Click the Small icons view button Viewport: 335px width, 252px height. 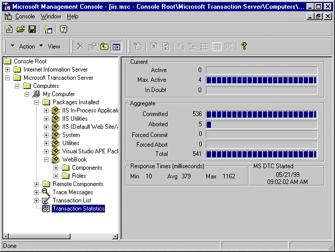pyautogui.click(x=193, y=46)
